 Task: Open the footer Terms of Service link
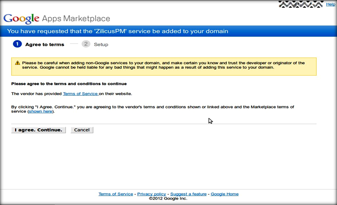115,194
